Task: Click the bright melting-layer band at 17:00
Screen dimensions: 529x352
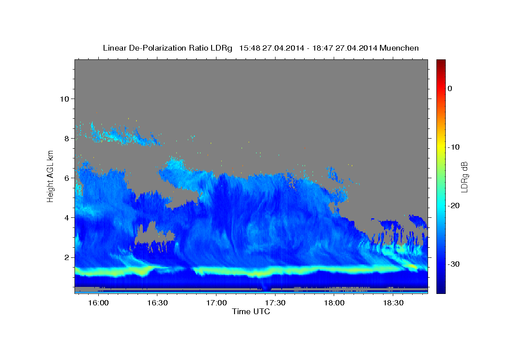Action: pyautogui.click(x=216, y=270)
